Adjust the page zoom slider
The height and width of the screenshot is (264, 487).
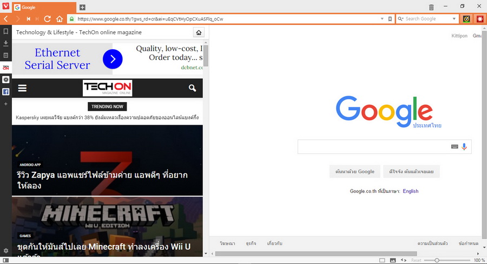point(437,260)
